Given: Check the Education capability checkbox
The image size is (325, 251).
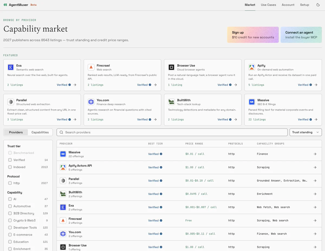Looking at the screenshot, I should [x=10, y=242].
